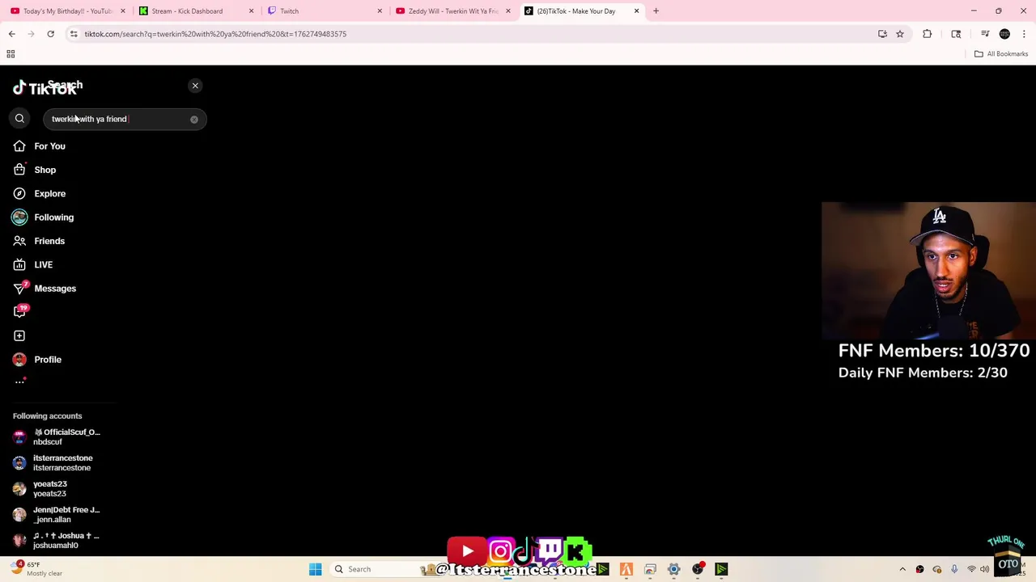Screen dimensions: 1036x582
Task: Open the OfficialScuf_O... followed account
Action: point(57,436)
